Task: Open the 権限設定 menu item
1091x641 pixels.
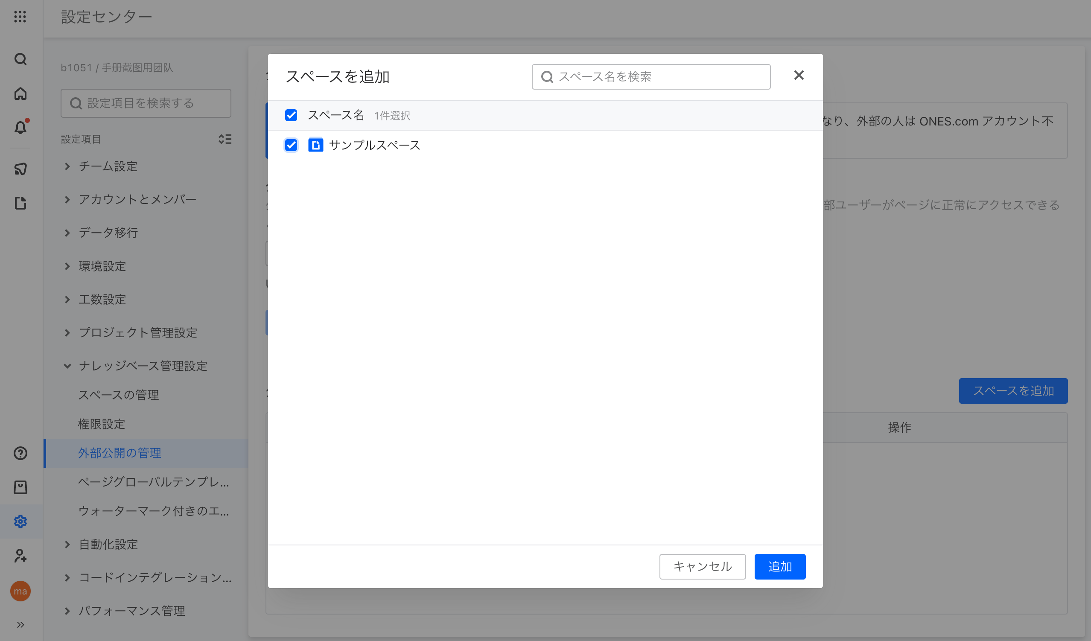Action: [101, 424]
